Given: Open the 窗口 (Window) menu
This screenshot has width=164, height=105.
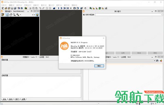Looking at the screenshot, I should click(67, 5).
